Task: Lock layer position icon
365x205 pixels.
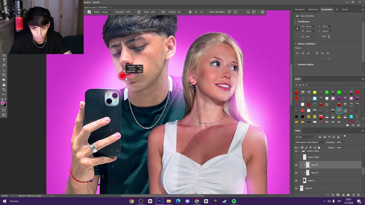Action: [x=311, y=147]
